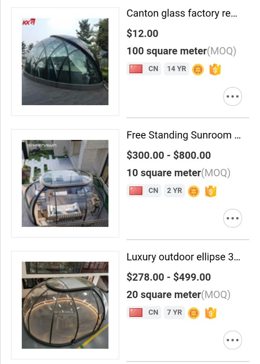Open more options for Free Standing Sunroom
The height and width of the screenshot is (364, 260).
click(x=233, y=218)
